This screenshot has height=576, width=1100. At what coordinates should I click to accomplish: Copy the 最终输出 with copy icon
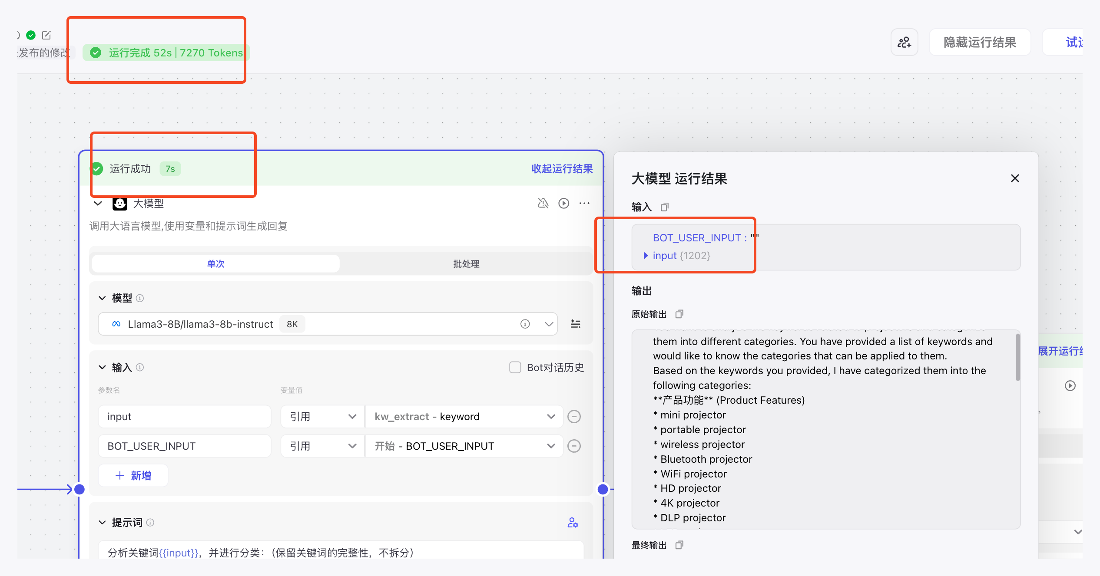click(x=679, y=545)
